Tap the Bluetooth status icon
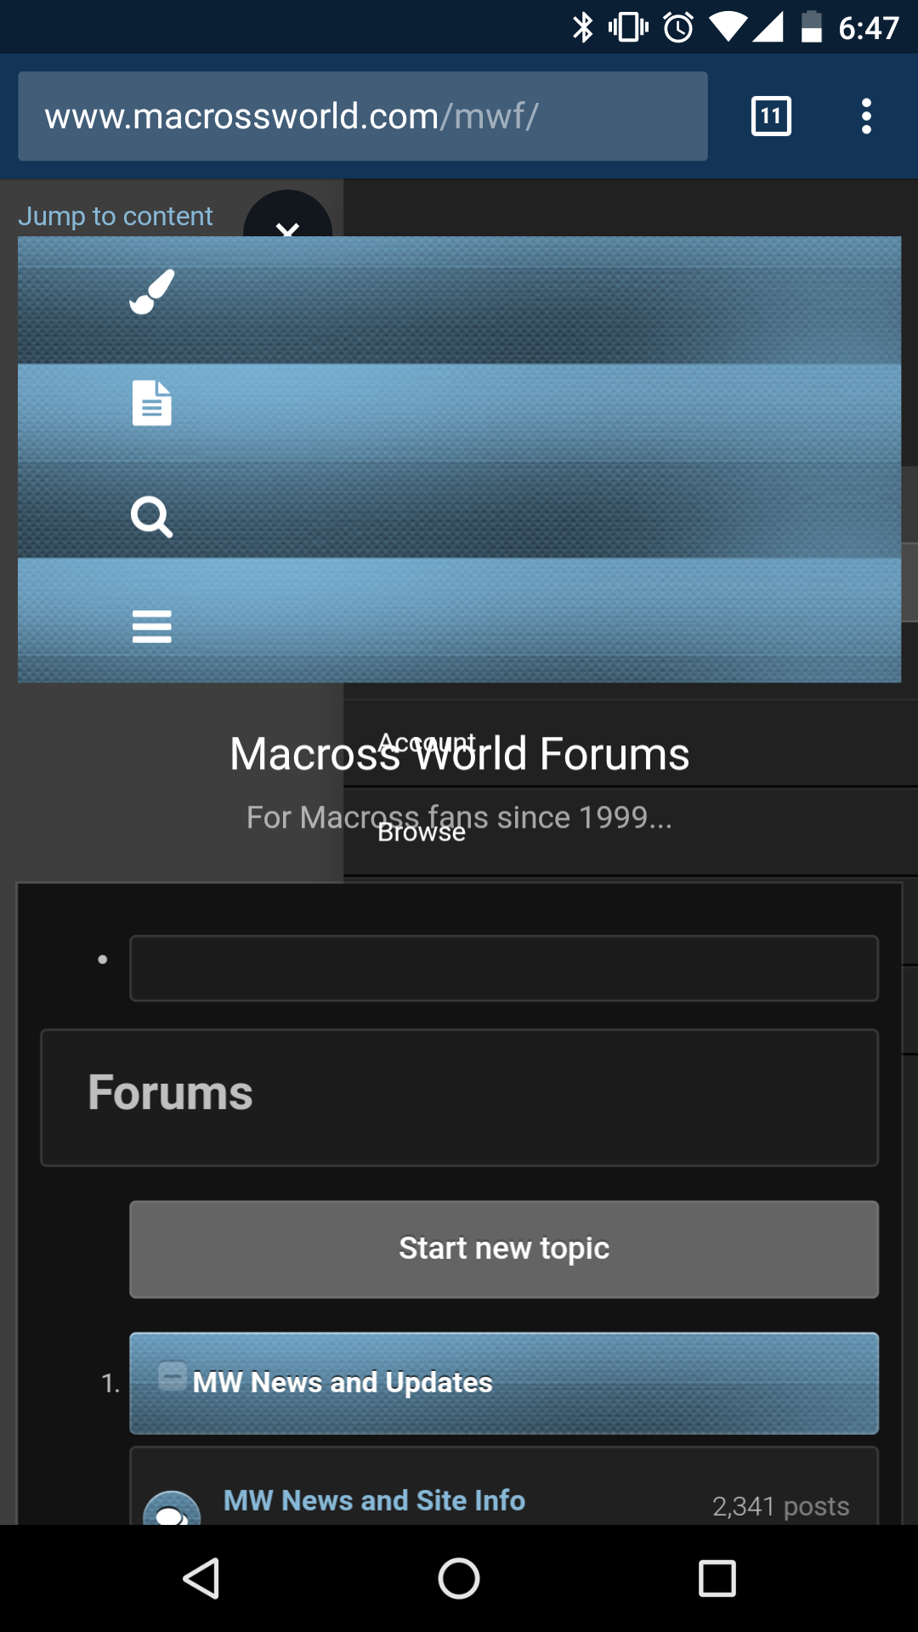The height and width of the screenshot is (1632, 918). tap(582, 27)
